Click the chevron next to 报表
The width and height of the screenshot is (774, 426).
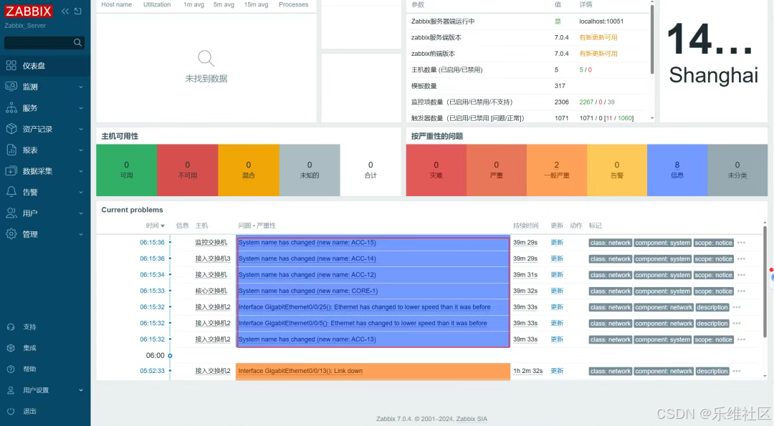click(x=81, y=150)
